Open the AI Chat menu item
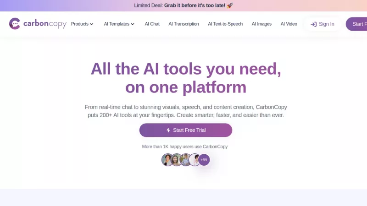 tap(152, 24)
